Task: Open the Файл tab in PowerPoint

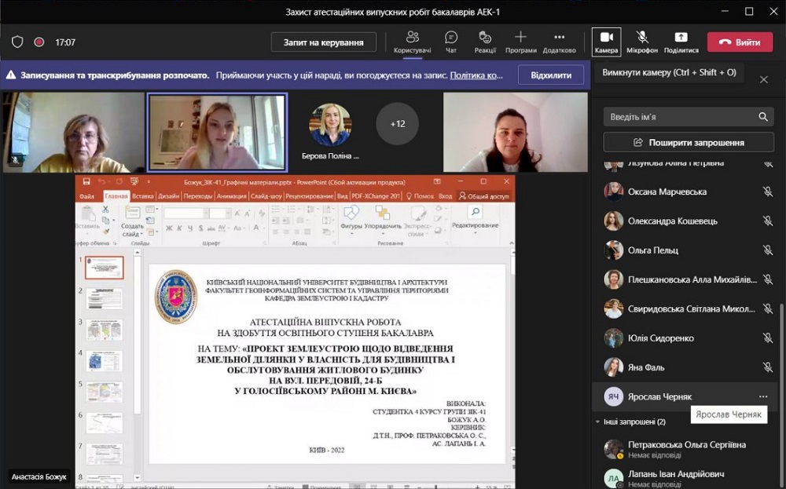Action: (86, 196)
